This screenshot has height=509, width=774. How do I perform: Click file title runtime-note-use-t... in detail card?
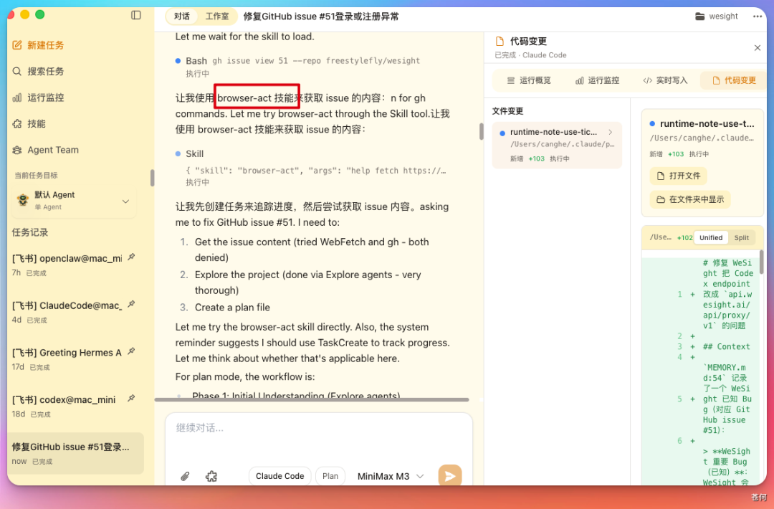[707, 123]
